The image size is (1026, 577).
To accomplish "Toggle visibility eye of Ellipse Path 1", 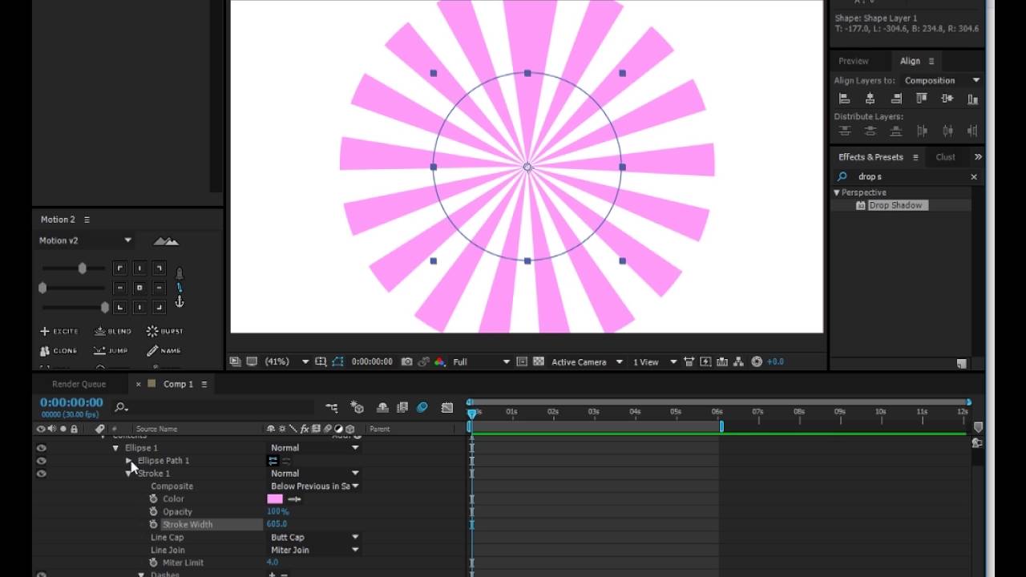I will 41,461.
